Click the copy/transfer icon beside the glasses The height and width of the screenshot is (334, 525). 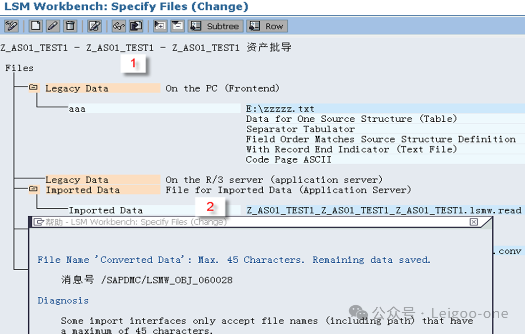(x=136, y=26)
